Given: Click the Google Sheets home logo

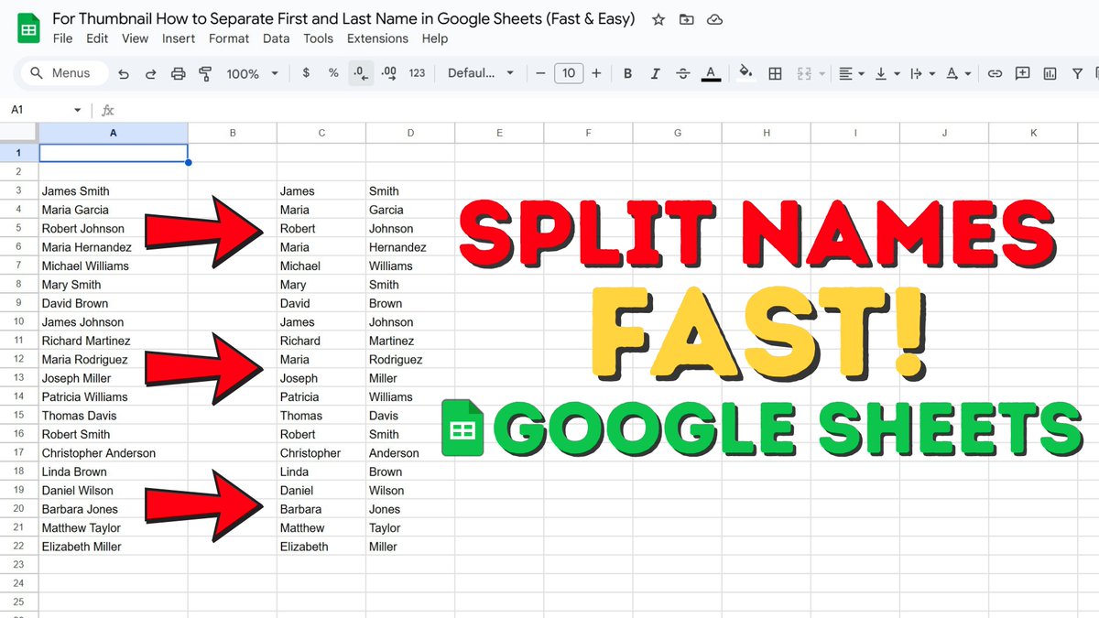Looking at the screenshot, I should click(28, 28).
